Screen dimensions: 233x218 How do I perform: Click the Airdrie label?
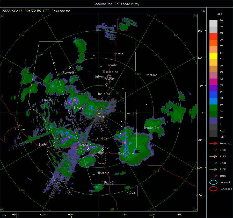point(102,138)
